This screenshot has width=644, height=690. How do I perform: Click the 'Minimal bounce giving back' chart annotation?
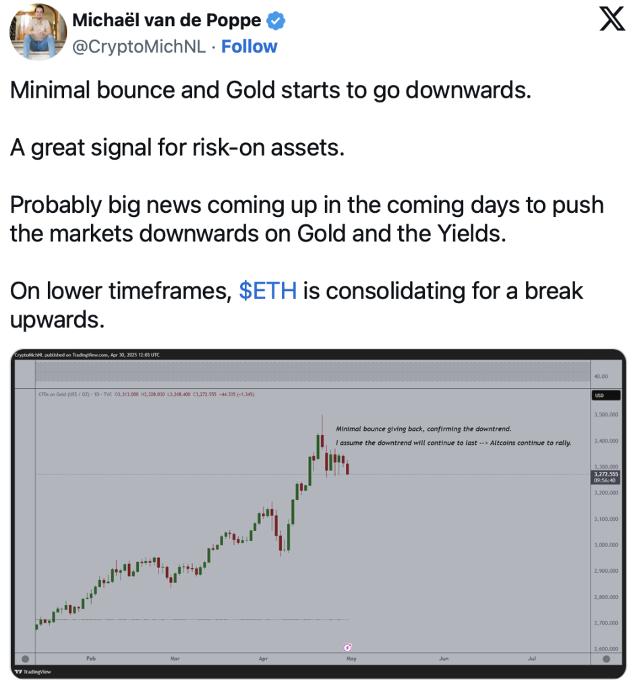(x=423, y=429)
